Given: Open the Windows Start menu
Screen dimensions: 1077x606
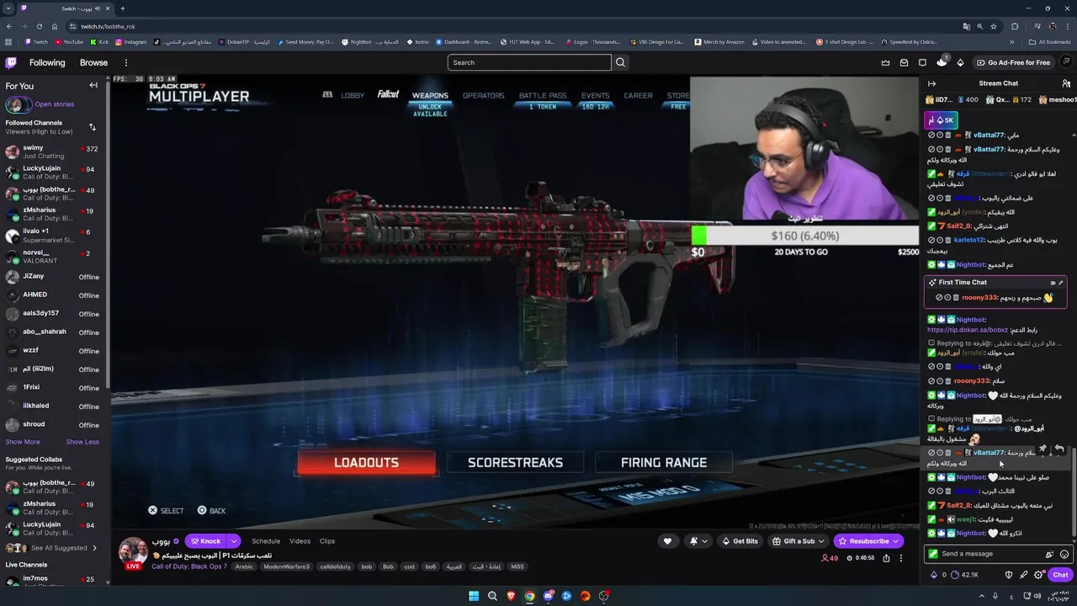Looking at the screenshot, I should tap(474, 596).
